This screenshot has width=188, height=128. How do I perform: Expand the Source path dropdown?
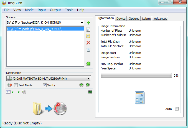(x=82, y=22)
